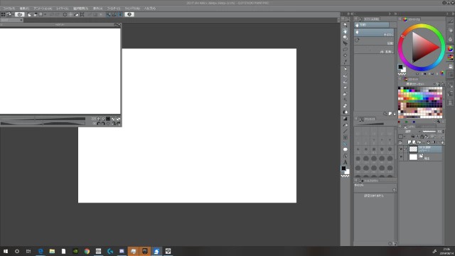
Task: Select the Move hand tool
Action: [345, 31]
